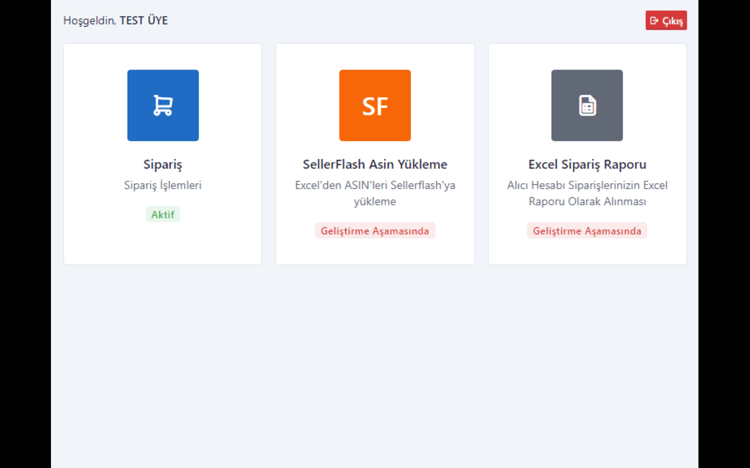
Task: Select the SellerFlash Asin Yükleme heading
Action: tap(375, 164)
